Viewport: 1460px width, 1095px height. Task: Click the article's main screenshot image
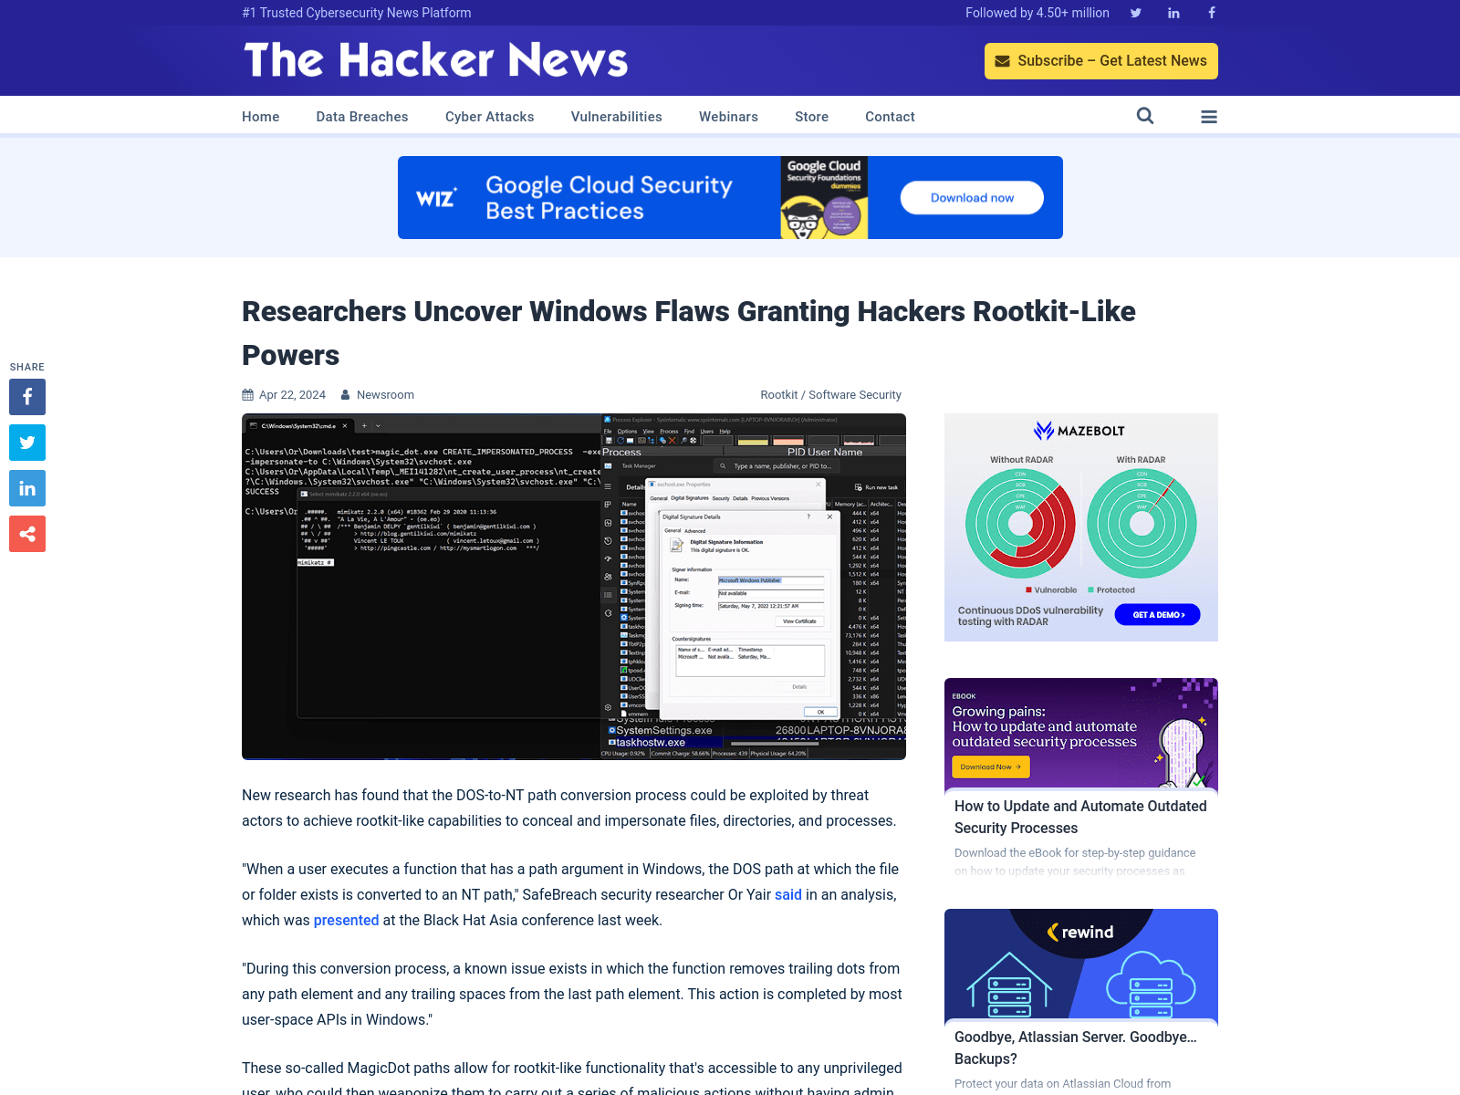pyautogui.click(x=574, y=587)
